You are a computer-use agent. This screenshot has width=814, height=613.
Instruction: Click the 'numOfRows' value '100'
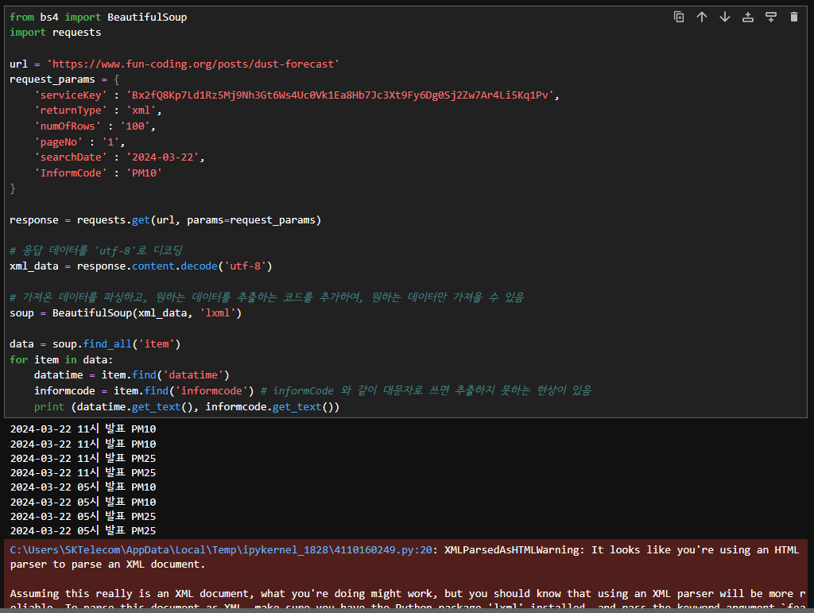click(x=135, y=126)
